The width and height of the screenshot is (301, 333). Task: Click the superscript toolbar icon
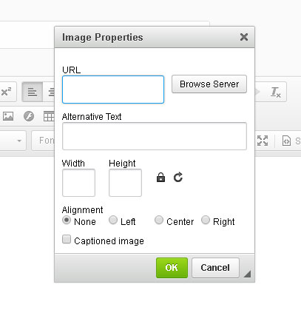coord(6,92)
